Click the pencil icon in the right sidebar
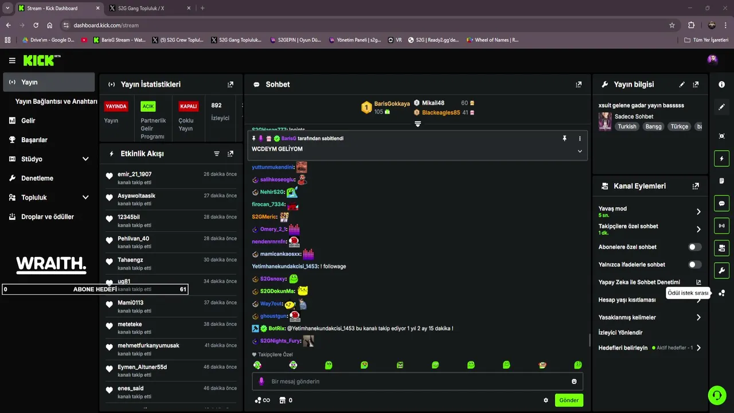 coord(721,107)
